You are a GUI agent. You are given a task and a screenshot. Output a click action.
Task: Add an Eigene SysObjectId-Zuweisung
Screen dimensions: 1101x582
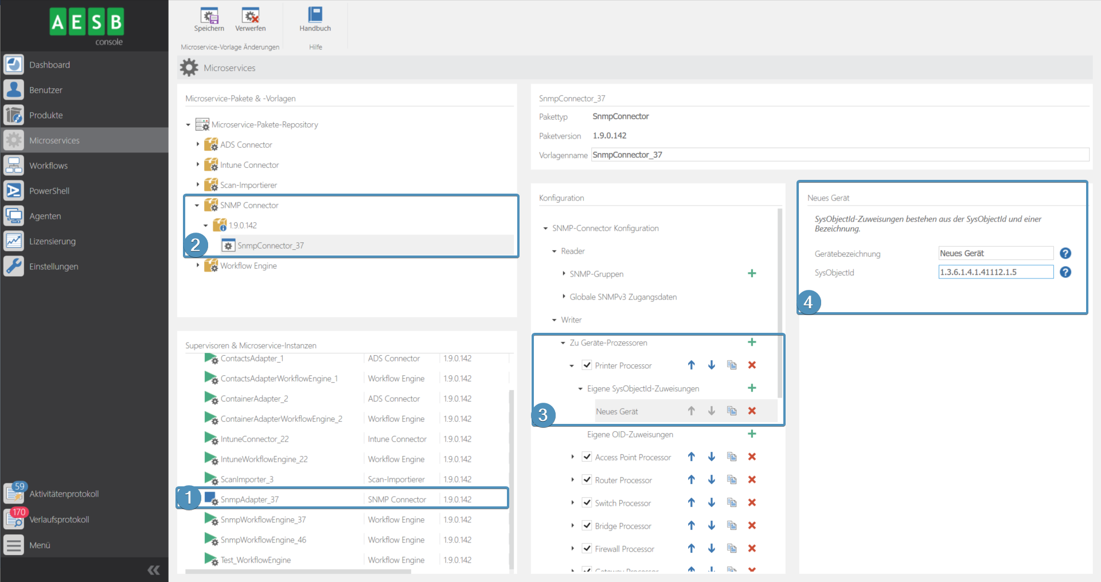[x=752, y=388]
